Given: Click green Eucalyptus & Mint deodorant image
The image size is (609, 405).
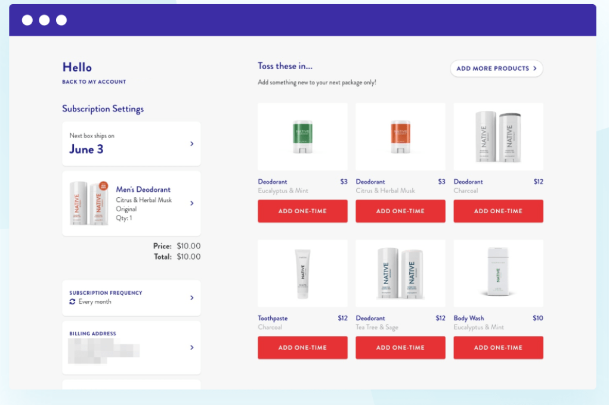Looking at the screenshot, I should [302, 136].
